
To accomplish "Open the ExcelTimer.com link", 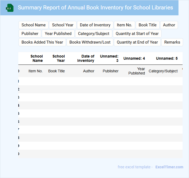I will click(169, 167).
